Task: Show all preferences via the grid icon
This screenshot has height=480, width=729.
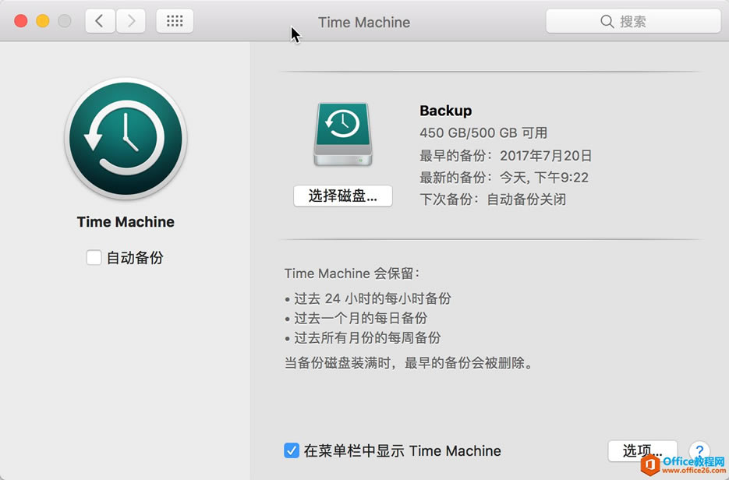Action: [175, 21]
